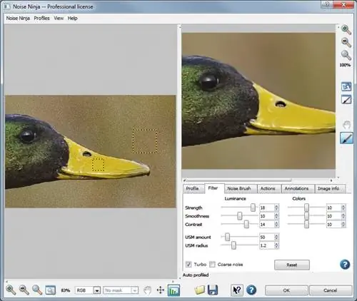Screen dimensions: 357x301
Task: Click the OK button
Action: [286, 290]
